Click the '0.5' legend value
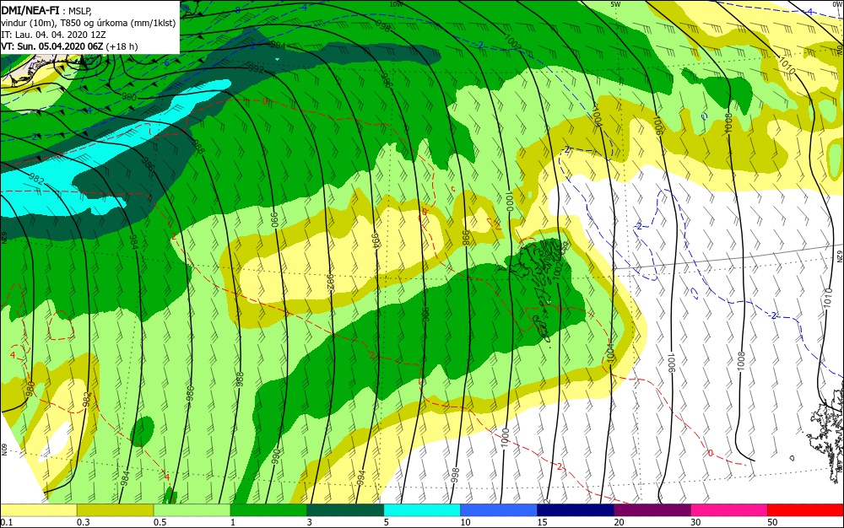The width and height of the screenshot is (844, 528). point(160,522)
